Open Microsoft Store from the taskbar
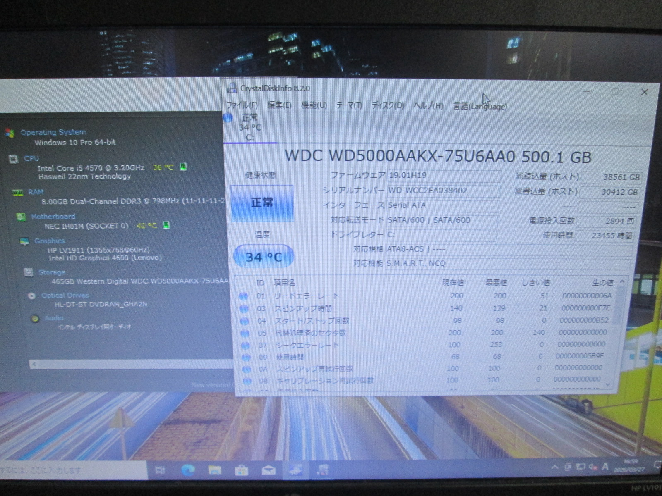The width and height of the screenshot is (662, 496). 241,470
